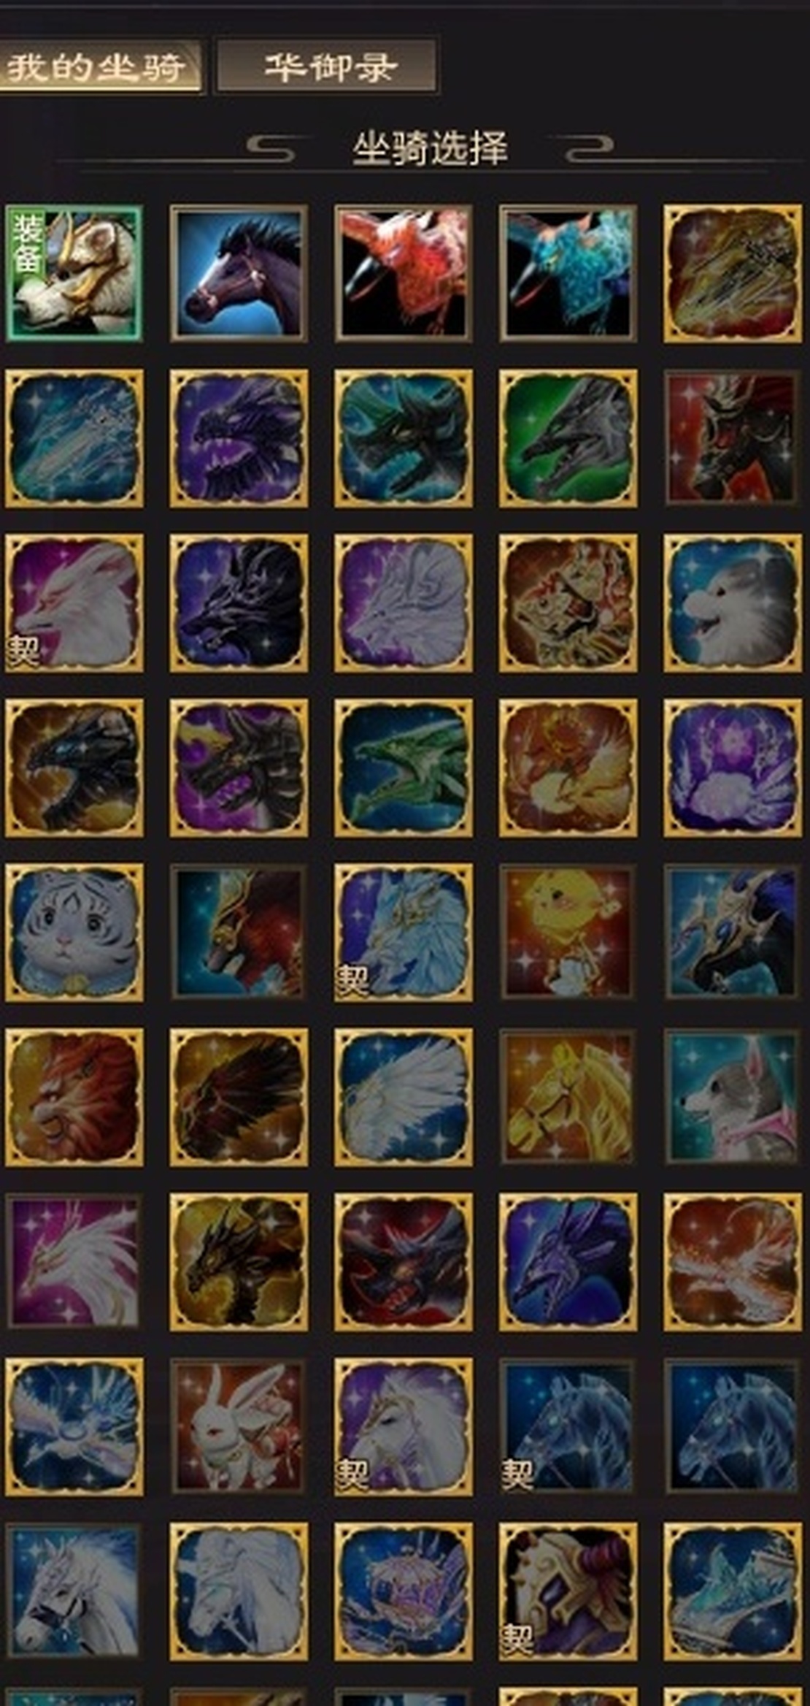Select the dark horse mount on blue background
The width and height of the screenshot is (810, 1706).
click(239, 273)
